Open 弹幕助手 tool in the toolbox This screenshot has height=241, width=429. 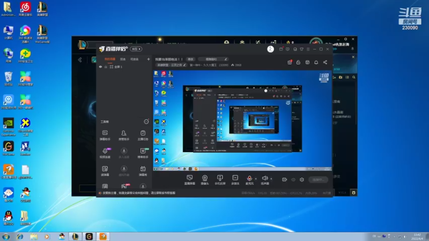(105, 135)
